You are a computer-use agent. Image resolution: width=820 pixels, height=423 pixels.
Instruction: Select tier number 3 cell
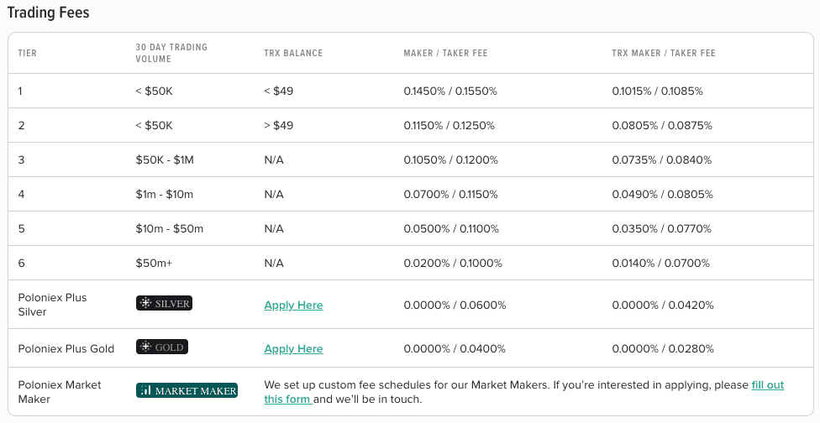[x=21, y=159]
